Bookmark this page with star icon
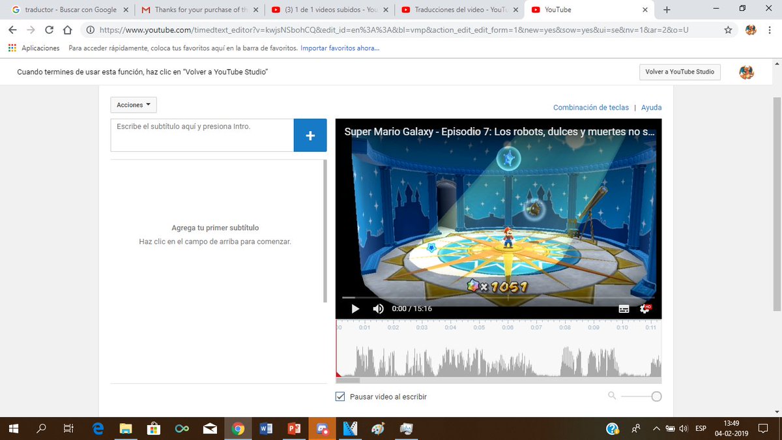 point(728,30)
